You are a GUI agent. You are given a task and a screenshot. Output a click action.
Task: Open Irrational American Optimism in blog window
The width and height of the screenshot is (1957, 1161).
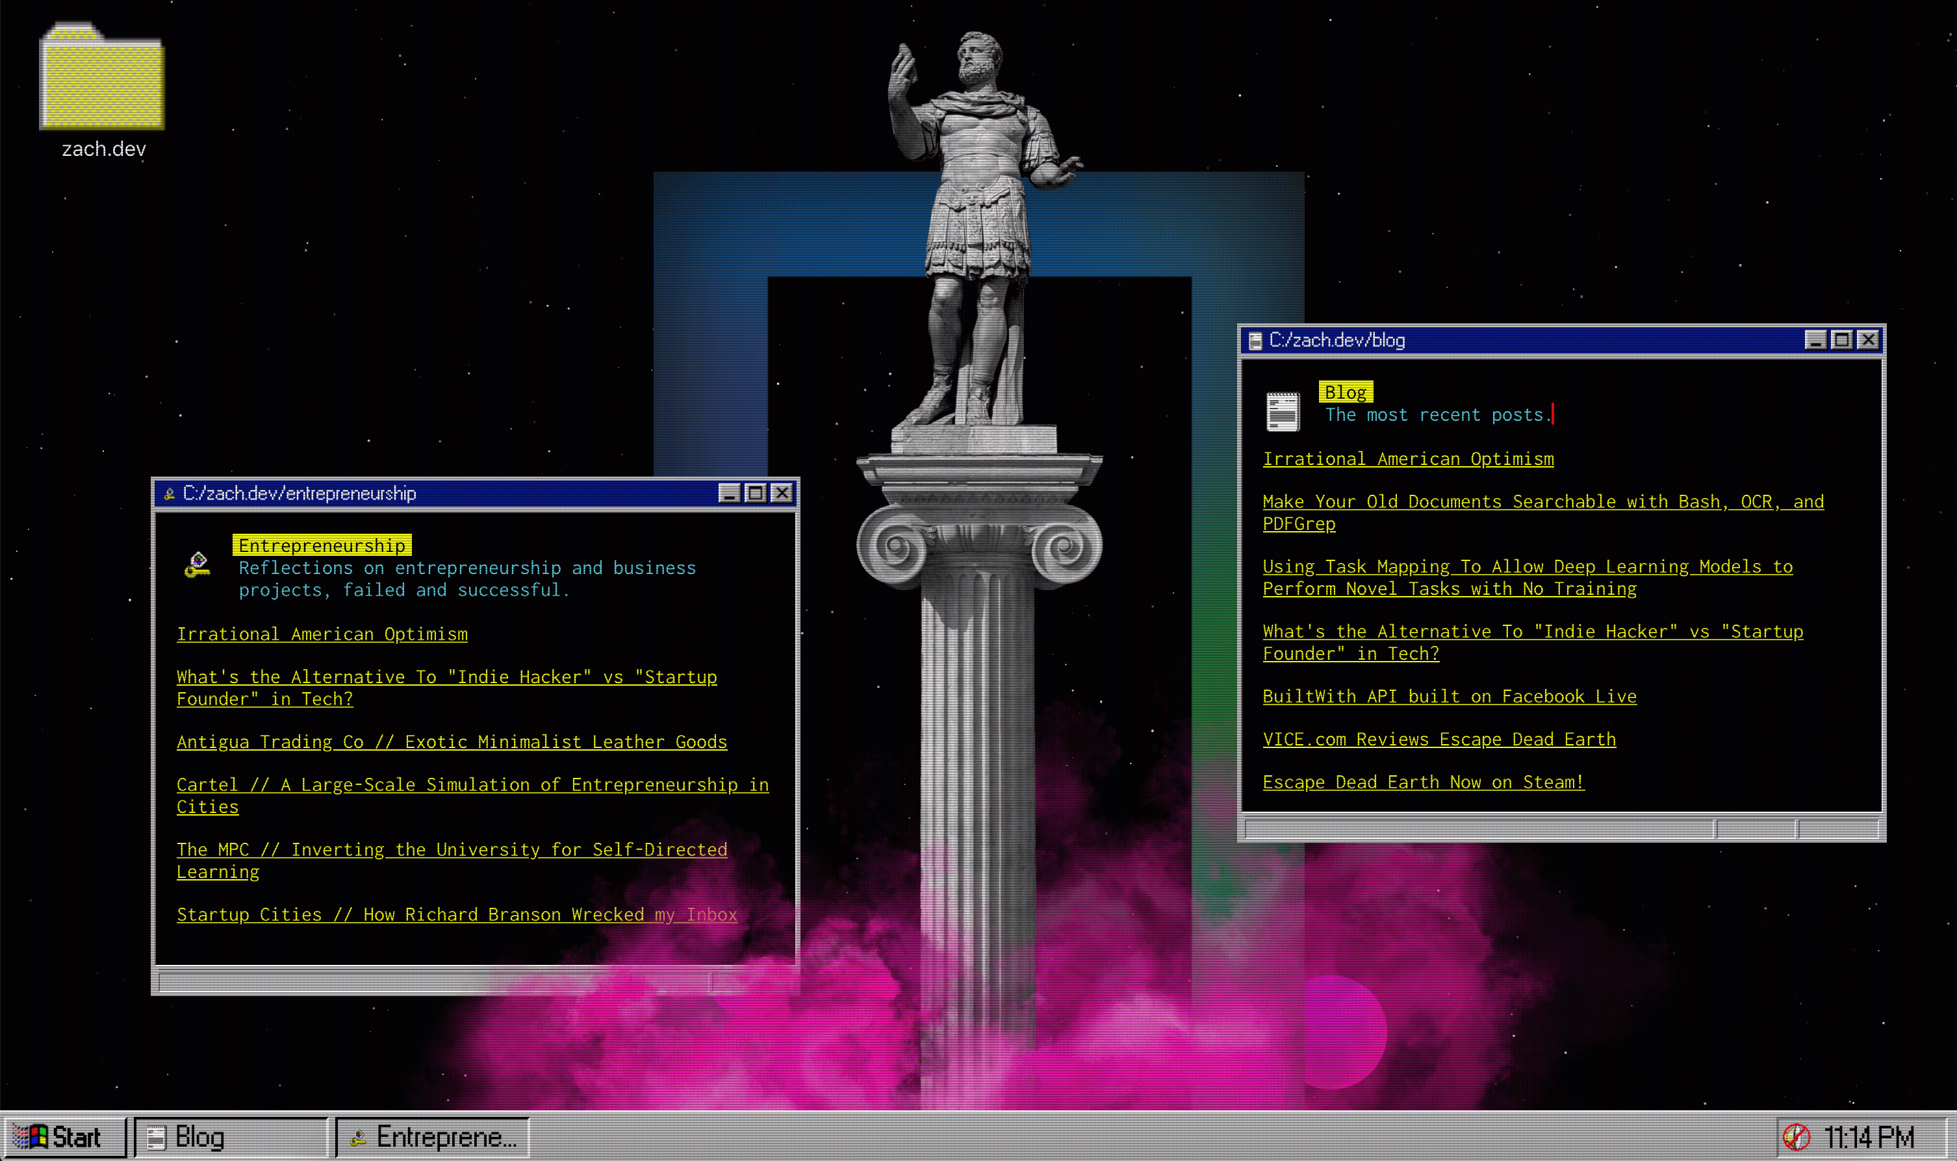click(x=1408, y=459)
